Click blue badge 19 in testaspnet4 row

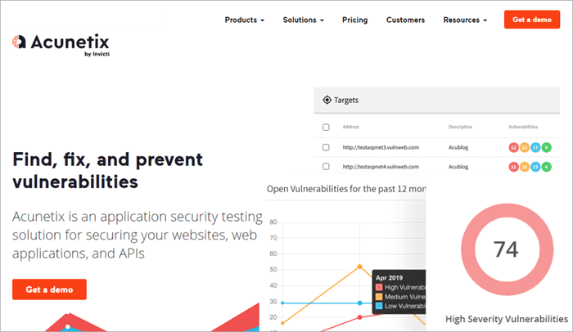(x=535, y=167)
